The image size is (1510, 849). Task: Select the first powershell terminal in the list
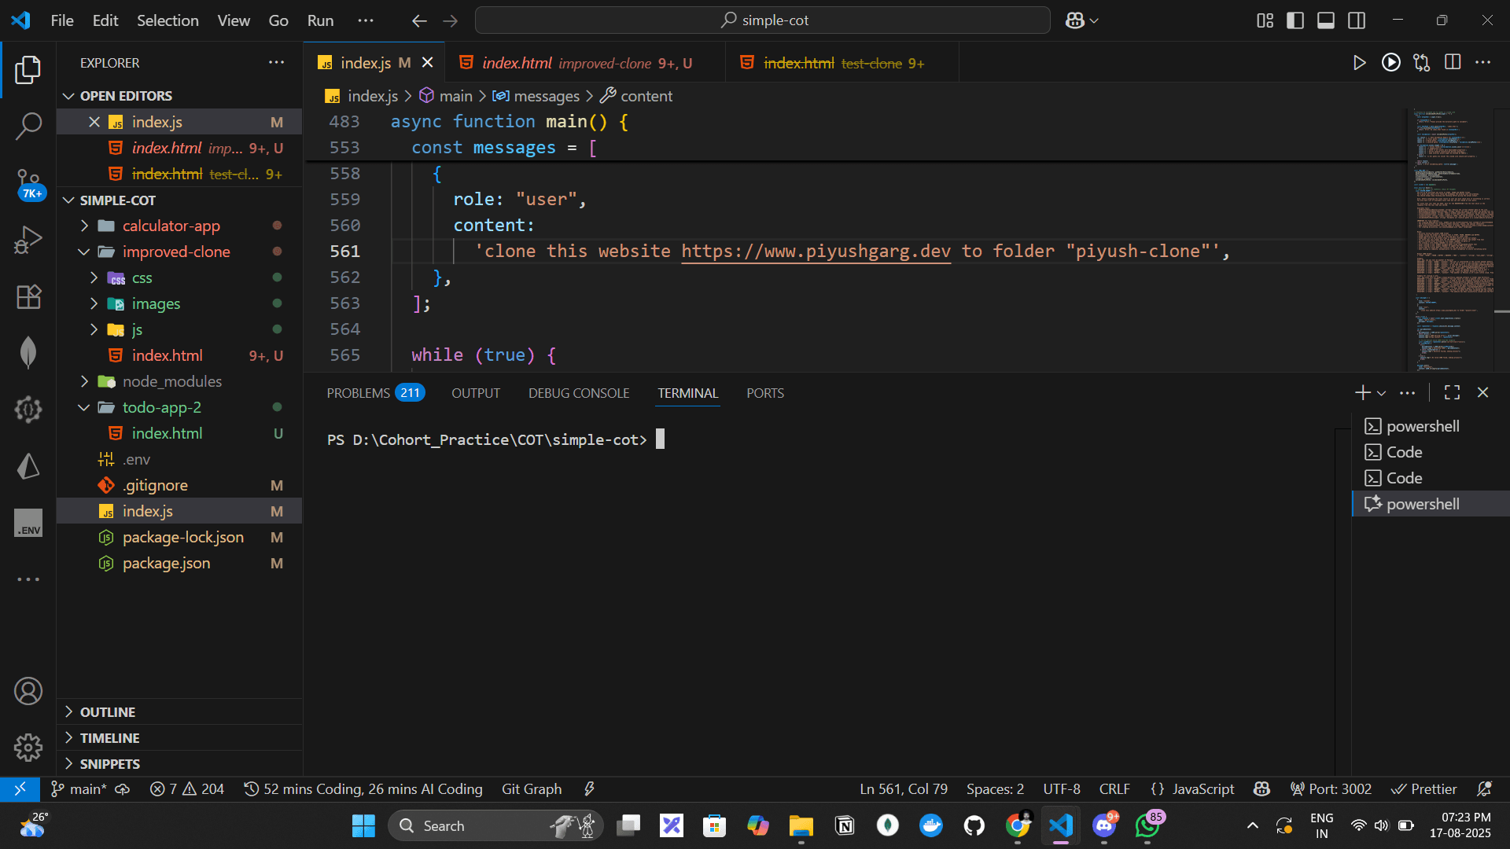pyautogui.click(x=1420, y=425)
